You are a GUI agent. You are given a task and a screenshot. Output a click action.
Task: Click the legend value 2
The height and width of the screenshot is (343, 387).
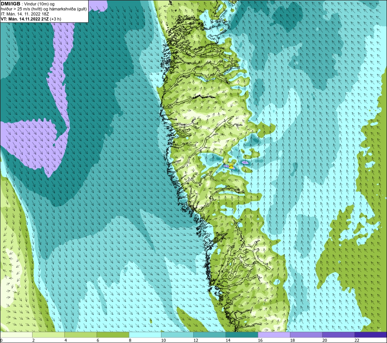33,340
